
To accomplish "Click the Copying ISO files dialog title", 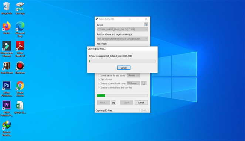I will (96, 49).
